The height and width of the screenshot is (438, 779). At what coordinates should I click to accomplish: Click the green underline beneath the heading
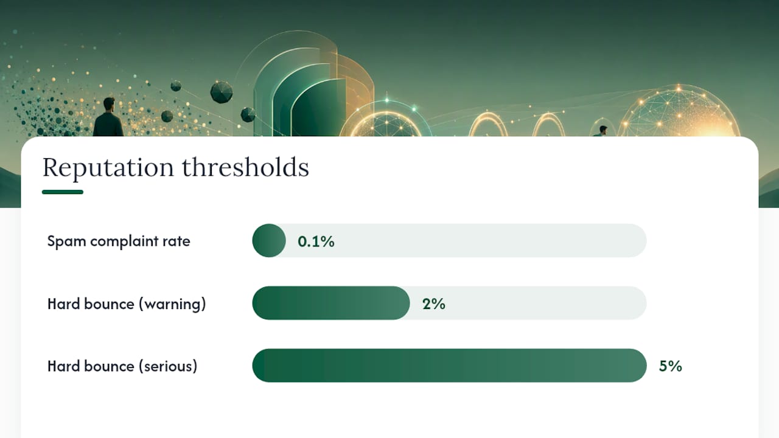click(63, 192)
